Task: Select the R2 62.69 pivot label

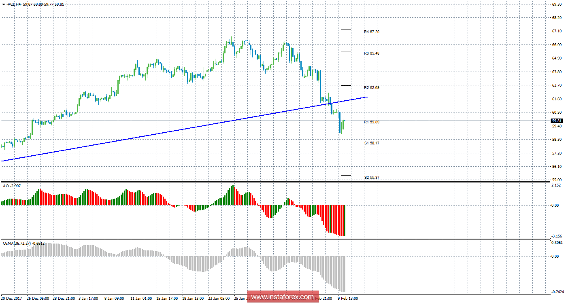Action: (x=371, y=87)
